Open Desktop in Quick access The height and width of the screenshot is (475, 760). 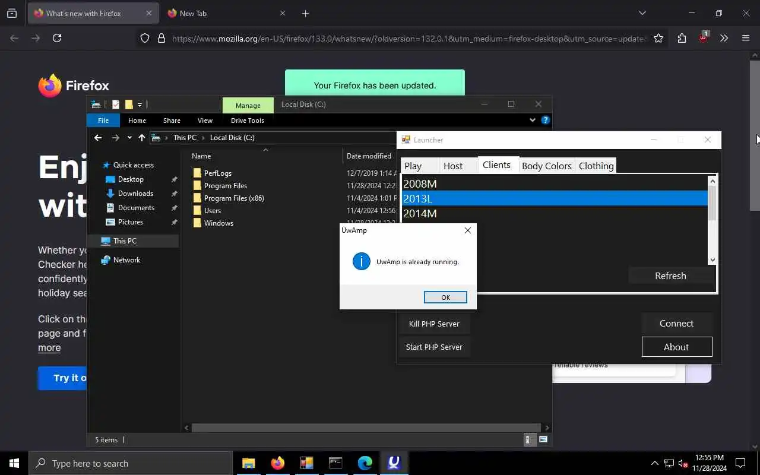(x=131, y=179)
